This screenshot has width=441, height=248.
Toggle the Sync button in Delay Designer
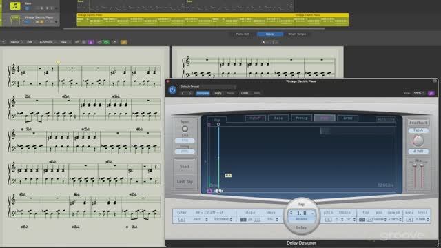coord(185,129)
